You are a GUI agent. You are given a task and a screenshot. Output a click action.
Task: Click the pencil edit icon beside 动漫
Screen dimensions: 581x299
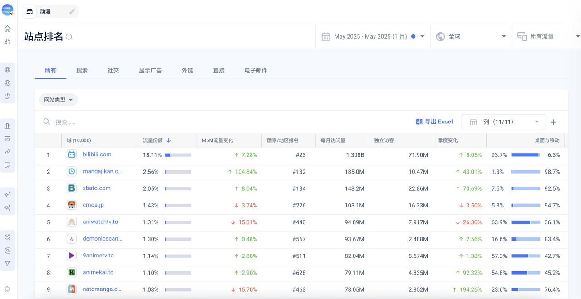(72, 12)
